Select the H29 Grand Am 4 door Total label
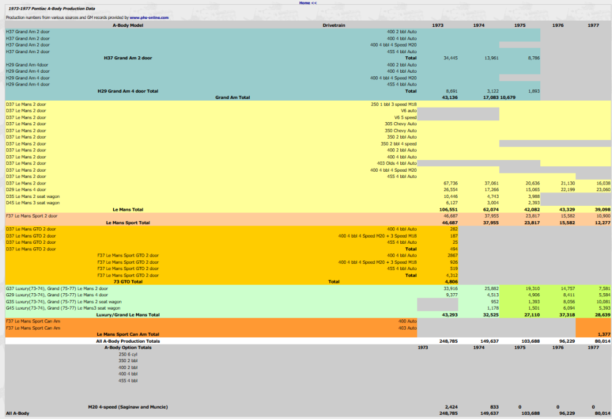Image resolution: width=612 pixels, height=419 pixels. (128, 91)
